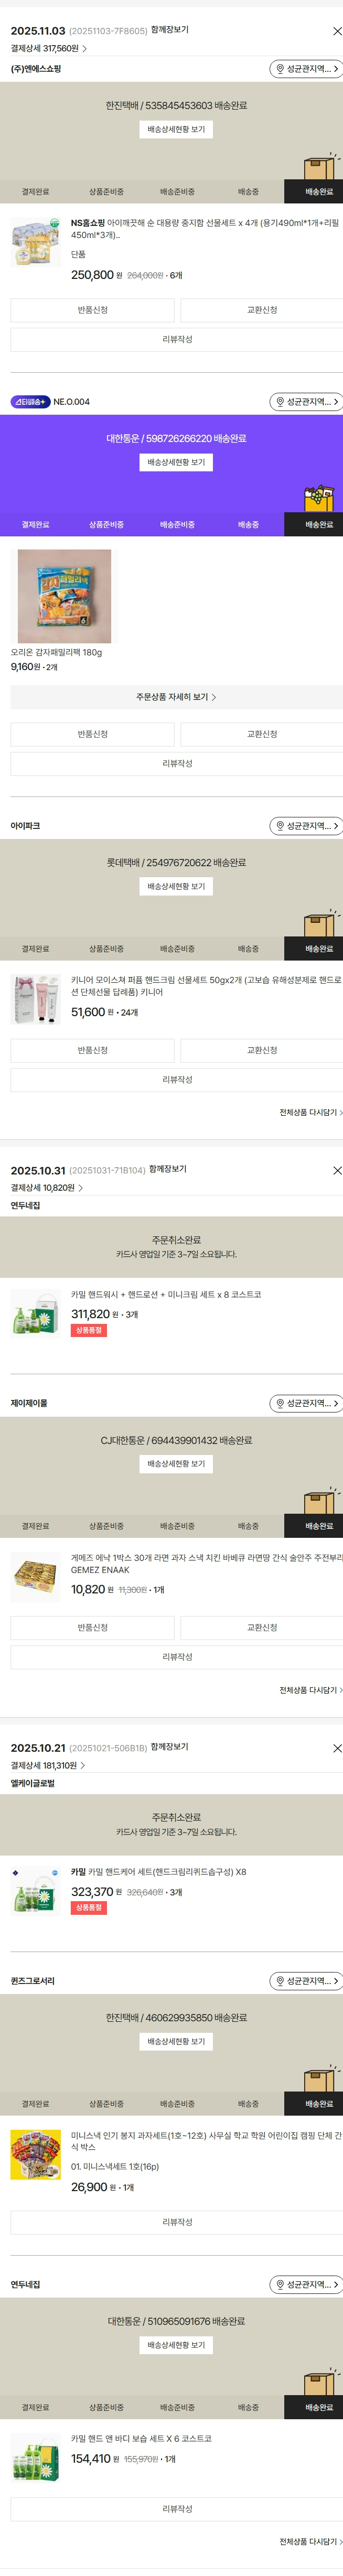
Task: Open location pin button next to 퀸즈그로서리
Action: pyautogui.click(x=305, y=1981)
